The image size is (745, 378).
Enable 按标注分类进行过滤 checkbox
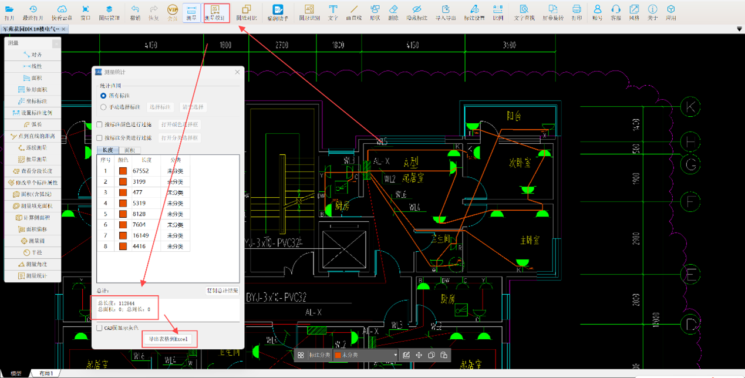point(100,138)
